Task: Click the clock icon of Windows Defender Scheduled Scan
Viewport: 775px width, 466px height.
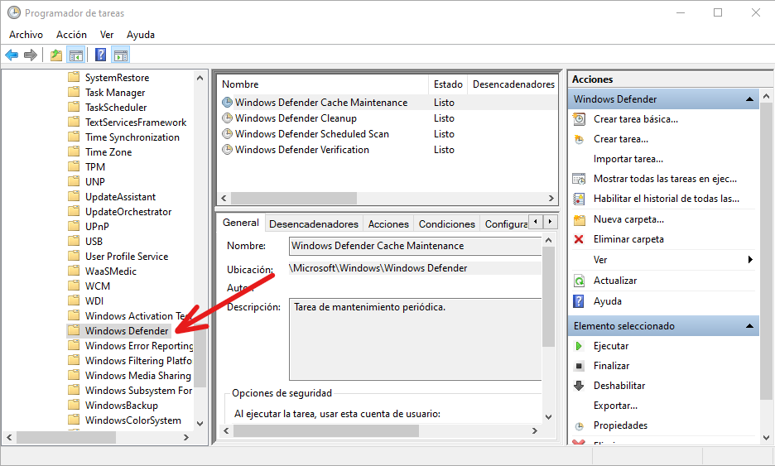Action: tap(227, 134)
